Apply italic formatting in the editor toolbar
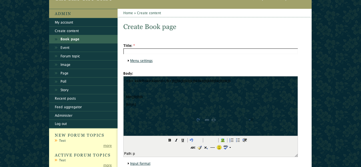 pyautogui.click(x=176, y=140)
